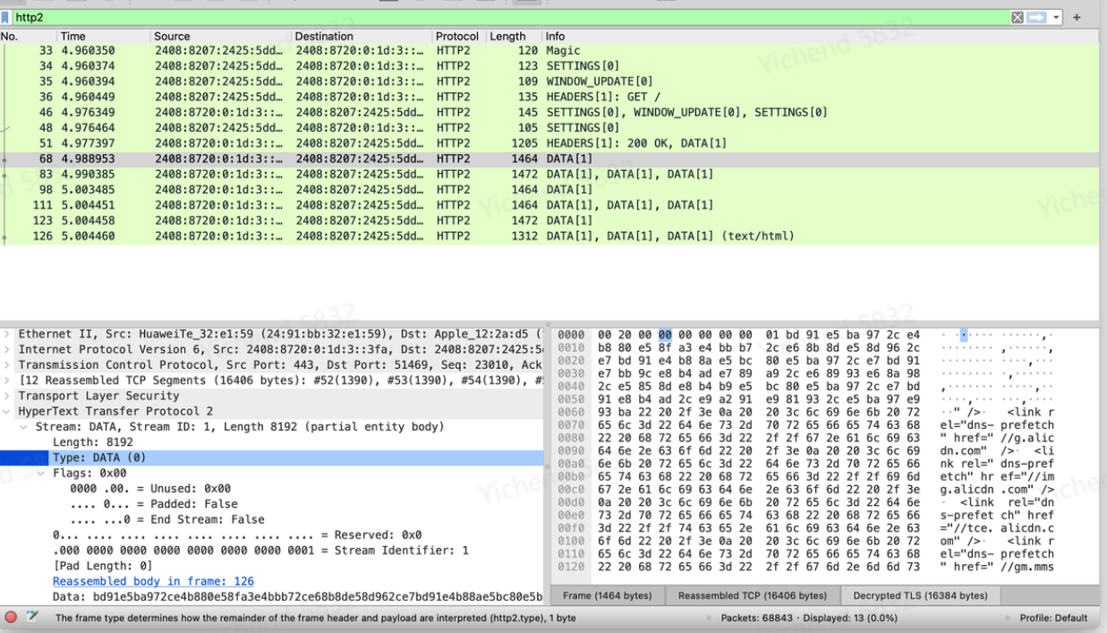The height and width of the screenshot is (633, 1107).
Task: Open capture file properties icon in status bar
Action: 35,618
